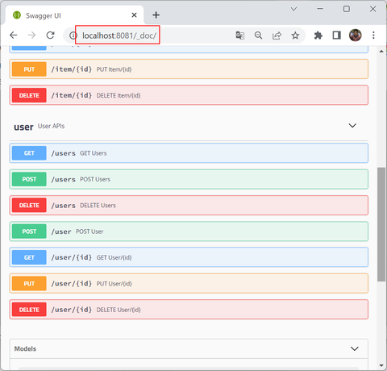Viewport: 387px width, 371px height.
Task: Go back using the browser back arrow
Action: [x=14, y=35]
